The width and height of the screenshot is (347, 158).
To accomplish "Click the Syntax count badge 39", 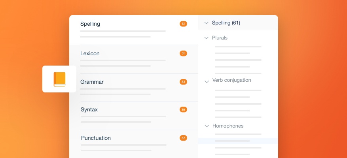I will (x=183, y=109).
